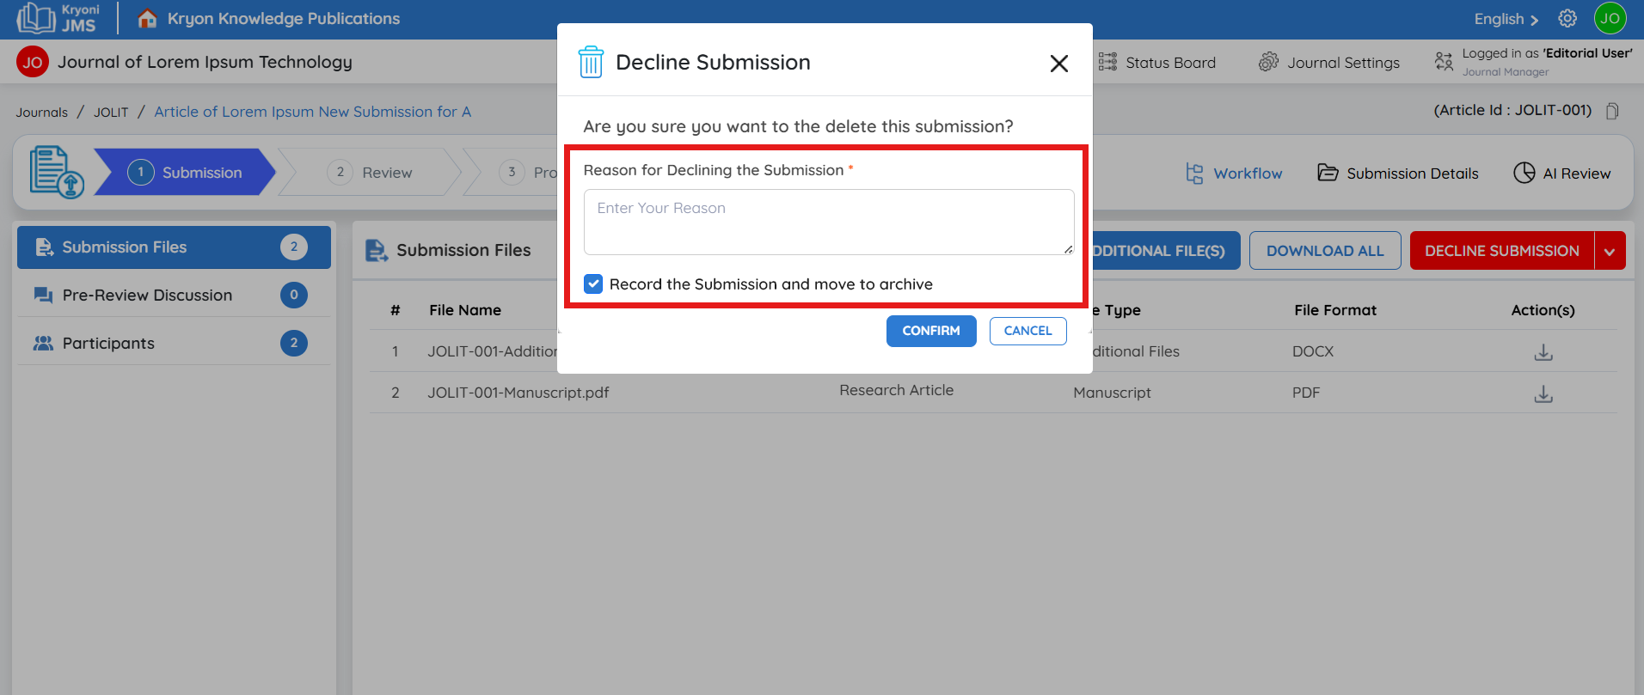The height and width of the screenshot is (695, 1644).
Task: Open the English language selector
Action: [1506, 19]
